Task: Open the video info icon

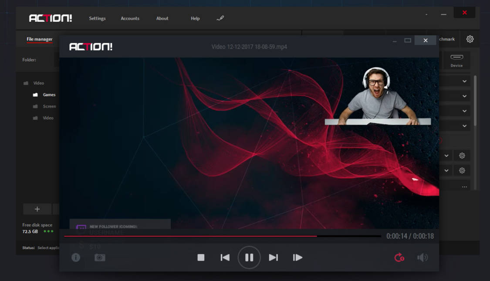Action: click(x=76, y=257)
